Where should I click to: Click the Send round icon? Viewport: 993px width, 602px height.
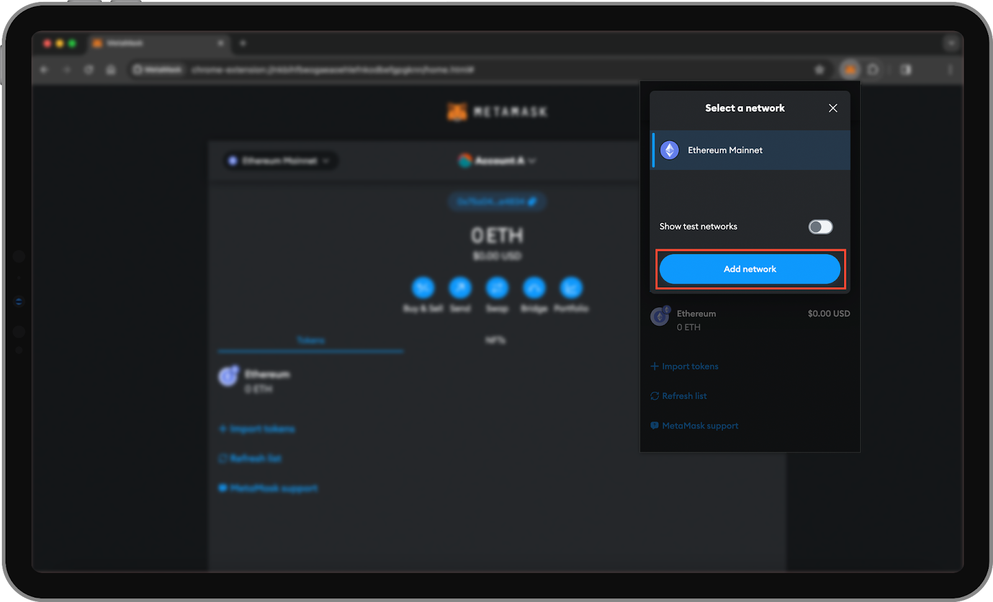click(x=460, y=288)
